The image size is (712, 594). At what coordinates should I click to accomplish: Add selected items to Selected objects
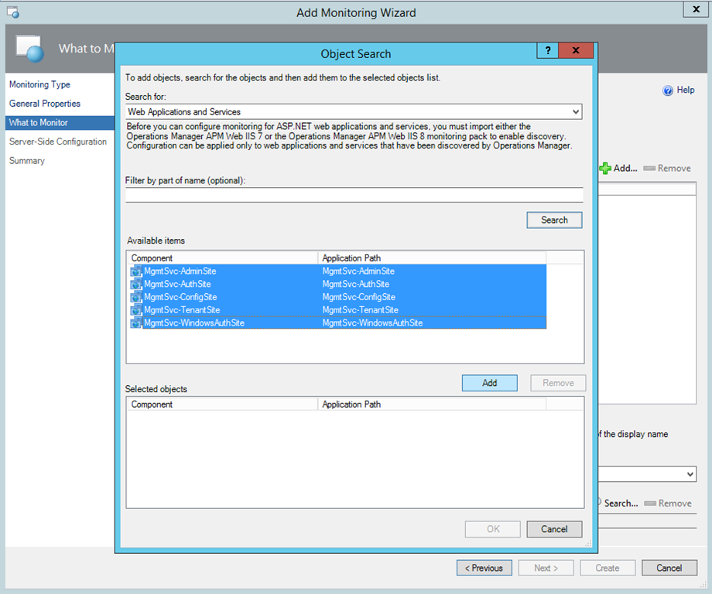click(x=489, y=383)
